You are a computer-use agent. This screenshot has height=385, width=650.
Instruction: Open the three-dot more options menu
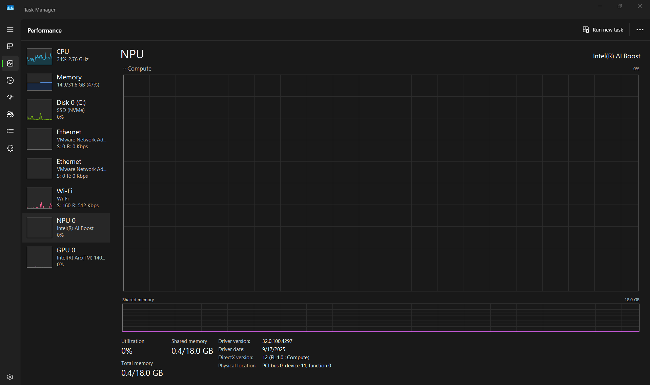coord(639,30)
